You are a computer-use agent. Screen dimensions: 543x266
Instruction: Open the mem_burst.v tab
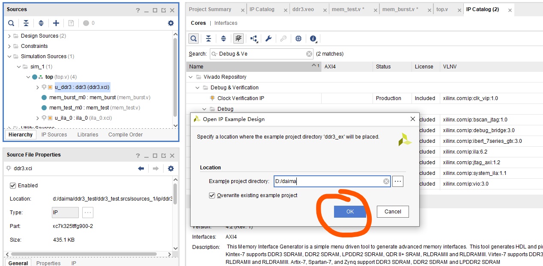coord(400,9)
